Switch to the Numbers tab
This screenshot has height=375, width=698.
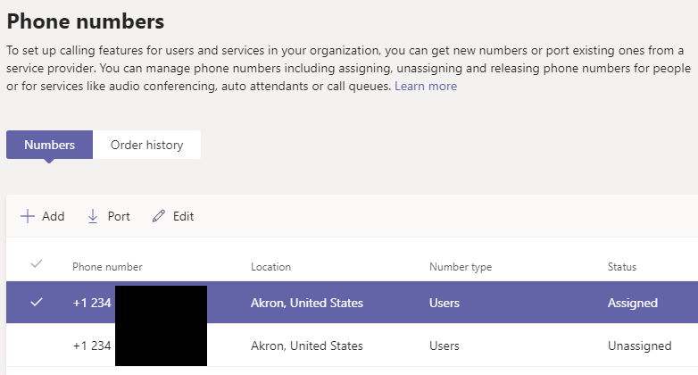coord(49,145)
